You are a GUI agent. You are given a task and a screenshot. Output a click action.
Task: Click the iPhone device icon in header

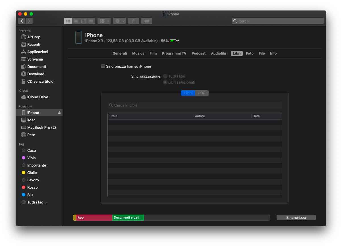(78, 37)
